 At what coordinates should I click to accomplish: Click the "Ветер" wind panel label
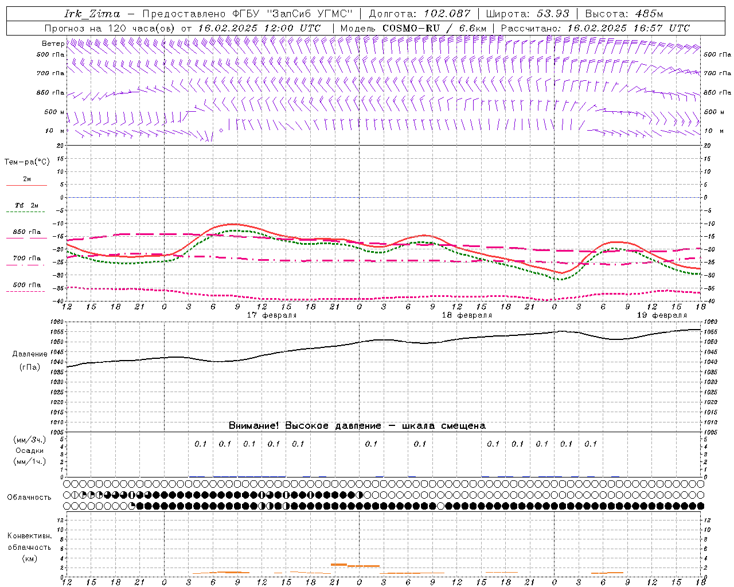(x=53, y=44)
